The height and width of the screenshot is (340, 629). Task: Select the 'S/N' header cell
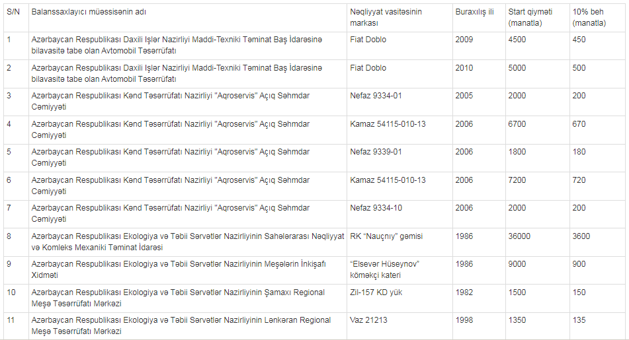(x=16, y=18)
